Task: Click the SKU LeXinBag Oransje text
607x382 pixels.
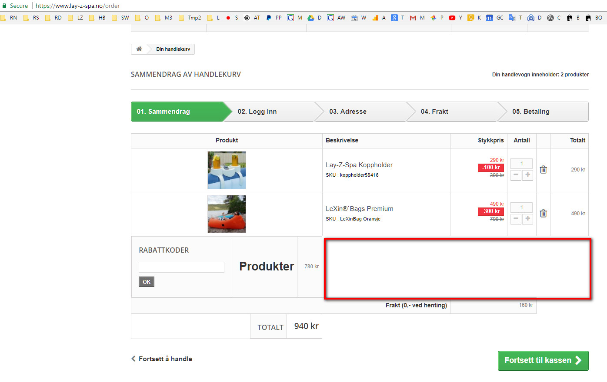Action: point(353,219)
